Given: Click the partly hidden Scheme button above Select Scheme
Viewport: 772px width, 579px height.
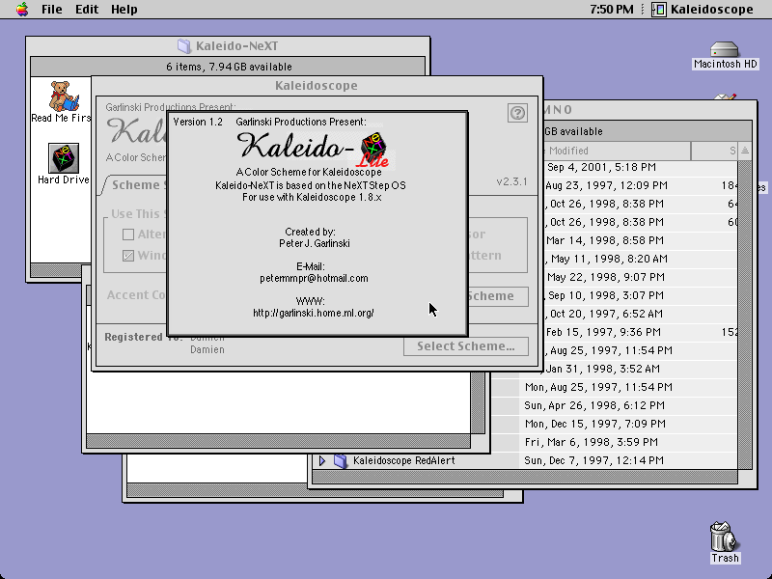Looking at the screenshot, I should coord(497,296).
